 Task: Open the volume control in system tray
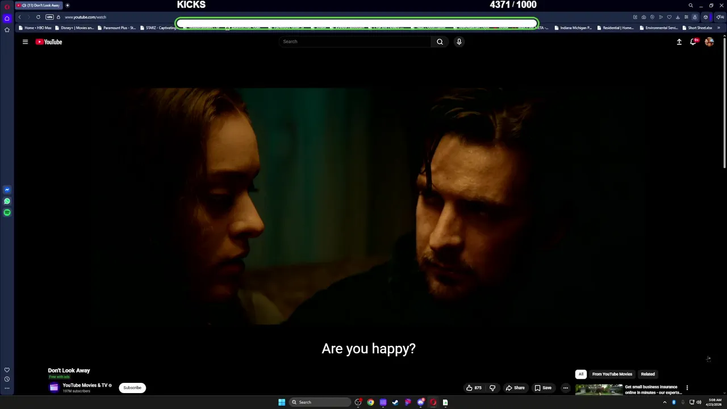[x=699, y=402]
